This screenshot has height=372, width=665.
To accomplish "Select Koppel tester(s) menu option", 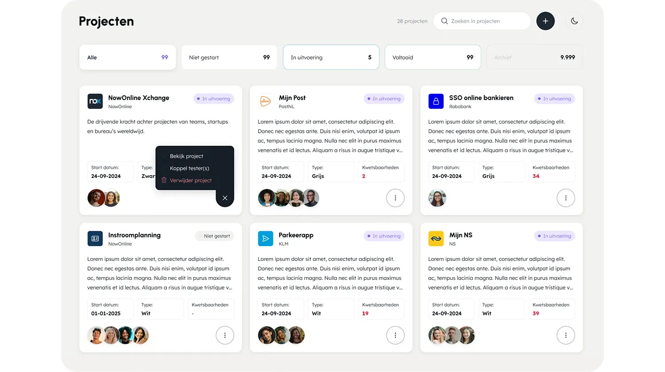I will click(x=189, y=168).
